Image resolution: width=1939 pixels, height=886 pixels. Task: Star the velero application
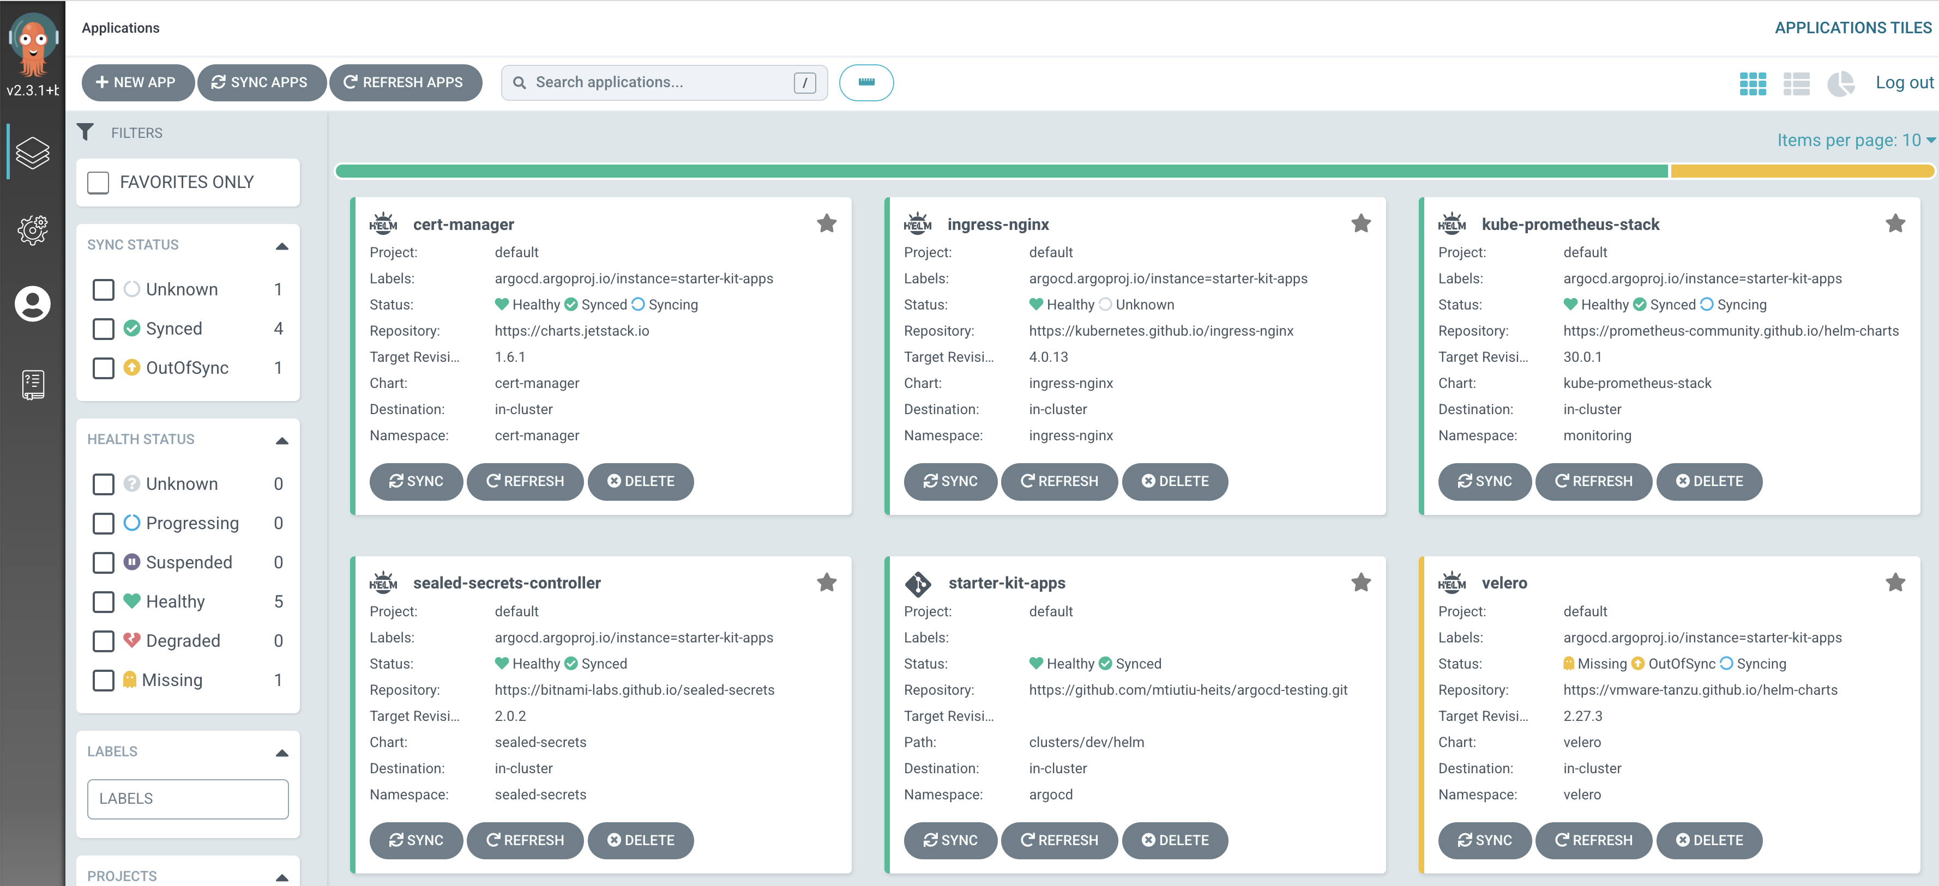click(x=1895, y=582)
